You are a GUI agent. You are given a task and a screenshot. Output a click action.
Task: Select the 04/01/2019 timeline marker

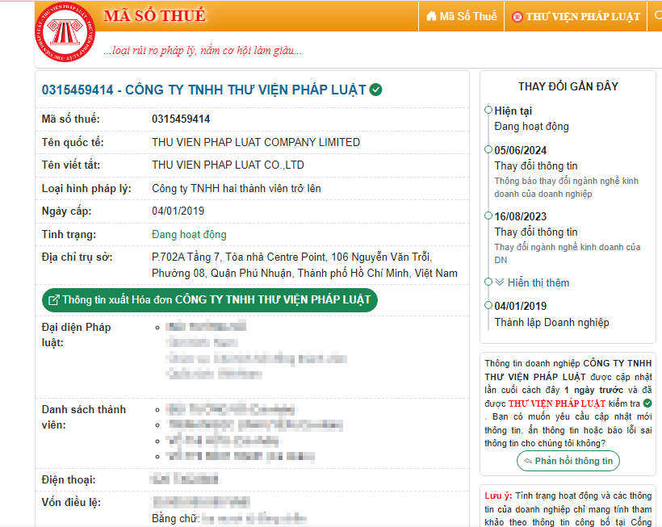pos(488,306)
